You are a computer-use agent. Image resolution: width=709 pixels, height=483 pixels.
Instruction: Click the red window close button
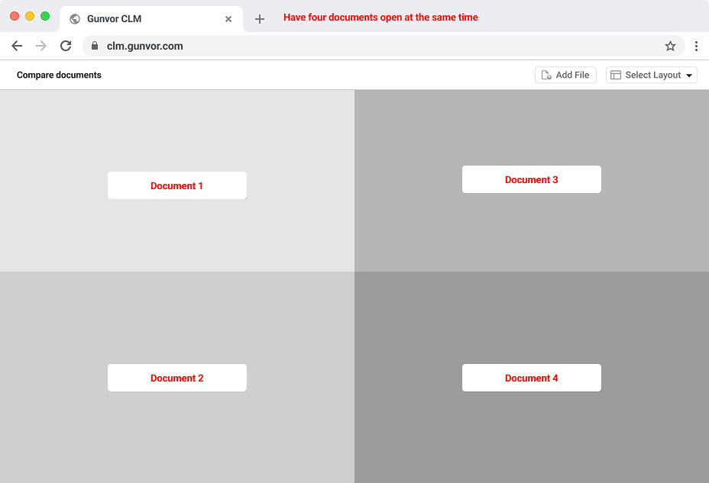(x=15, y=16)
